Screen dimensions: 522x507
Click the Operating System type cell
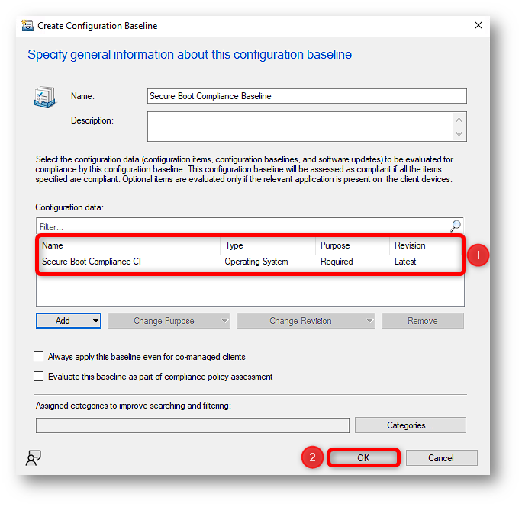coord(256,262)
